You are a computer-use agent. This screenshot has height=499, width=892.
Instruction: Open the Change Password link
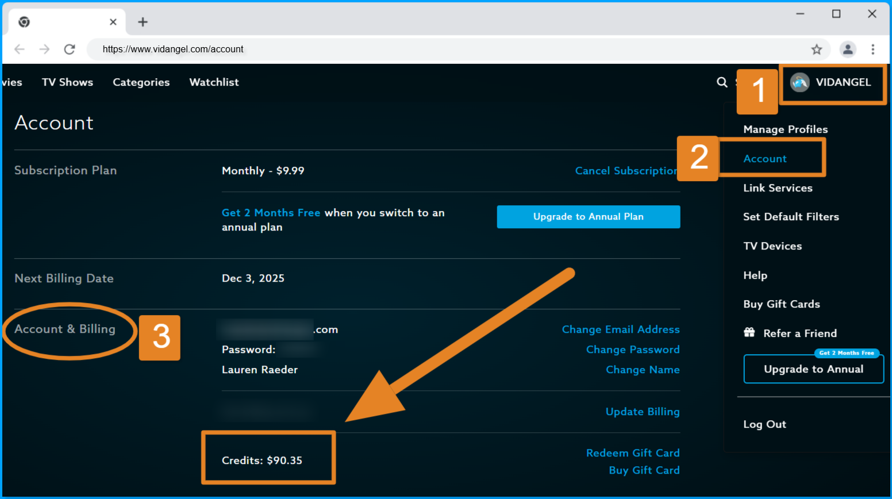pos(632,350)
